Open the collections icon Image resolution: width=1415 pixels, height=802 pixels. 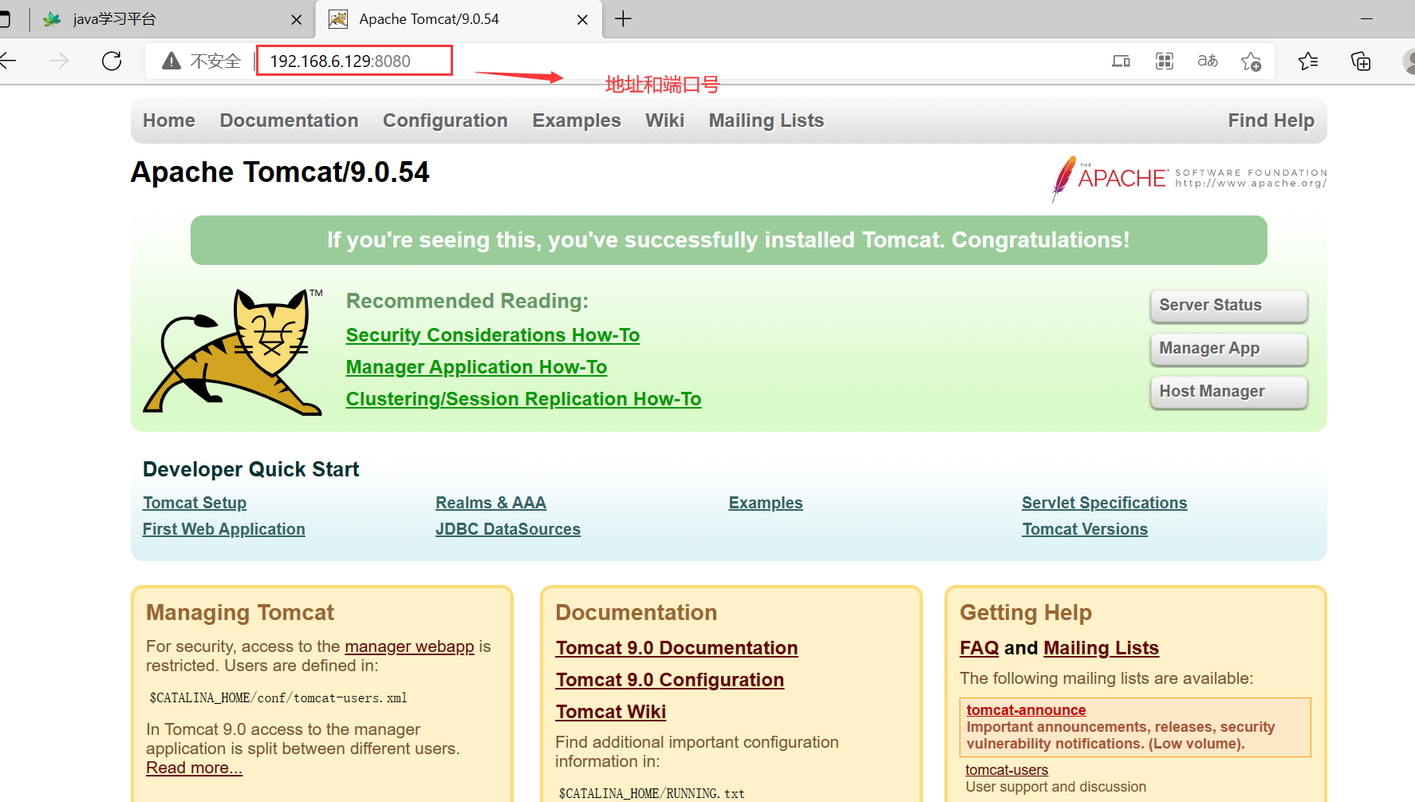click(x=1361, y=61)
